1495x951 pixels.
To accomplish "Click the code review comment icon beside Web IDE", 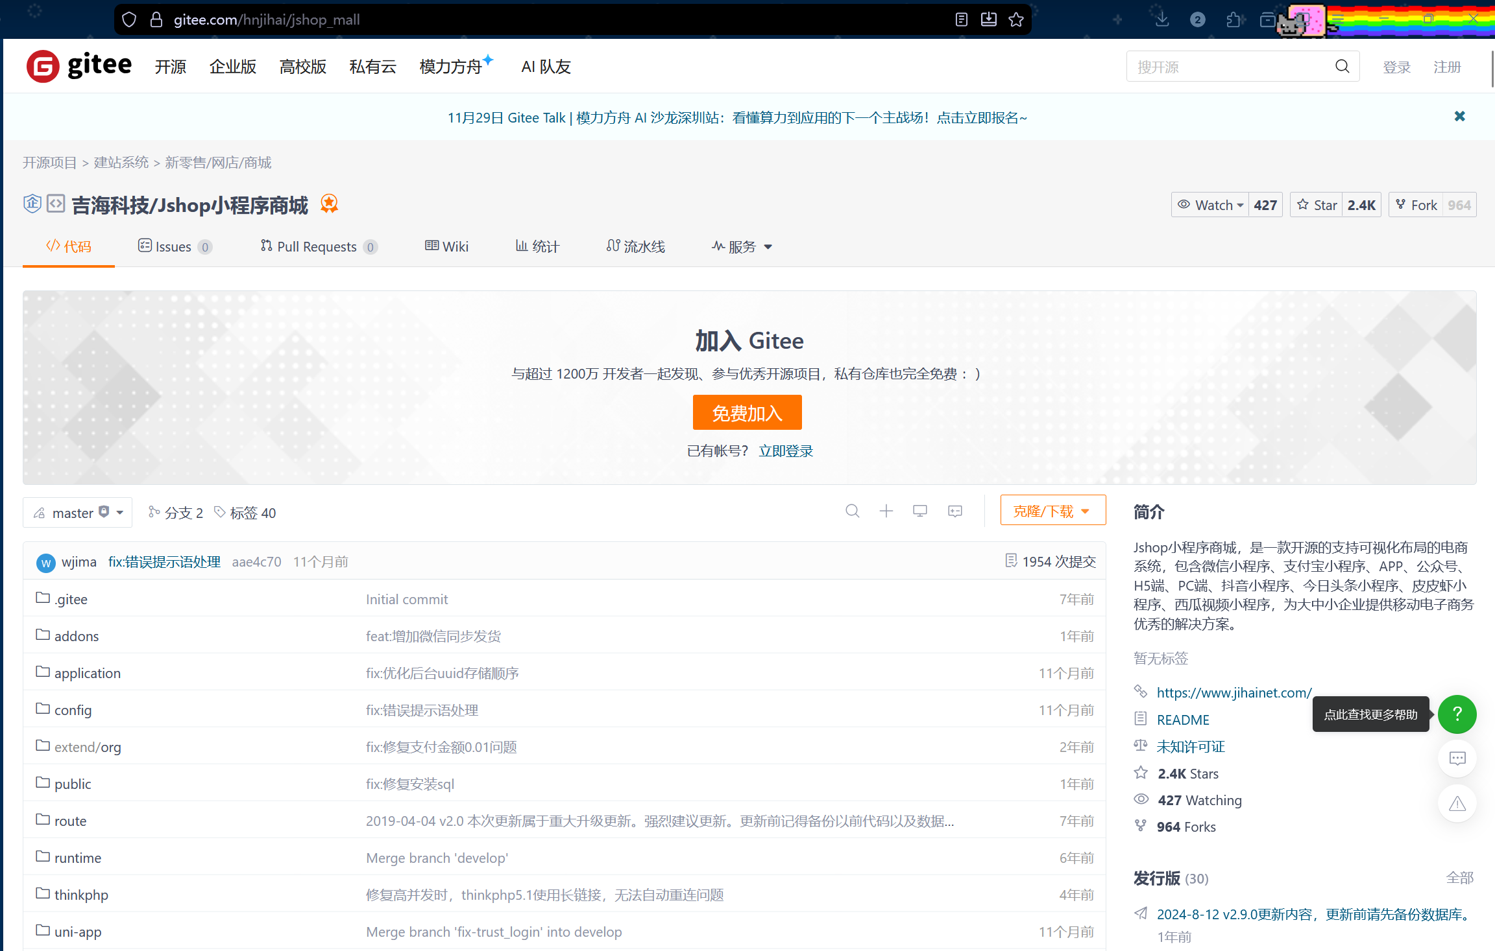I will 954,511.
